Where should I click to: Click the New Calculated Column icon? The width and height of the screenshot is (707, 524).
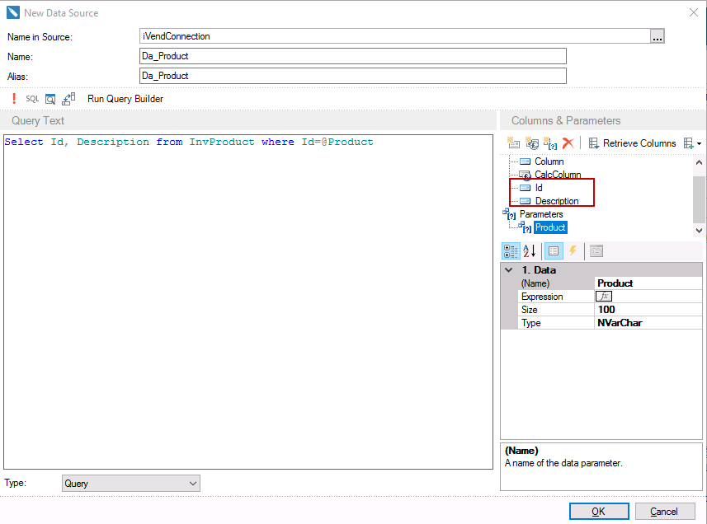point(532,143)
